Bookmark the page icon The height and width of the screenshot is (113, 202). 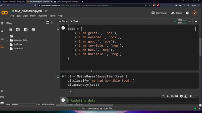tap(35, 5)
